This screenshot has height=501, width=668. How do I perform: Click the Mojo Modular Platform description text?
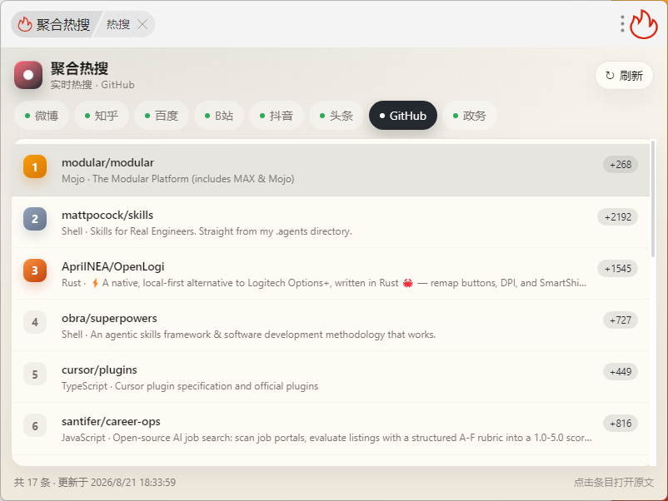[178, 179]
